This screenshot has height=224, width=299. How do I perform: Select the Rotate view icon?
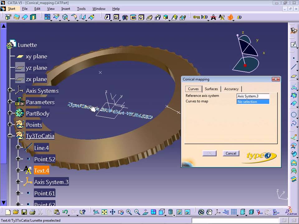[x=121, y=212]
